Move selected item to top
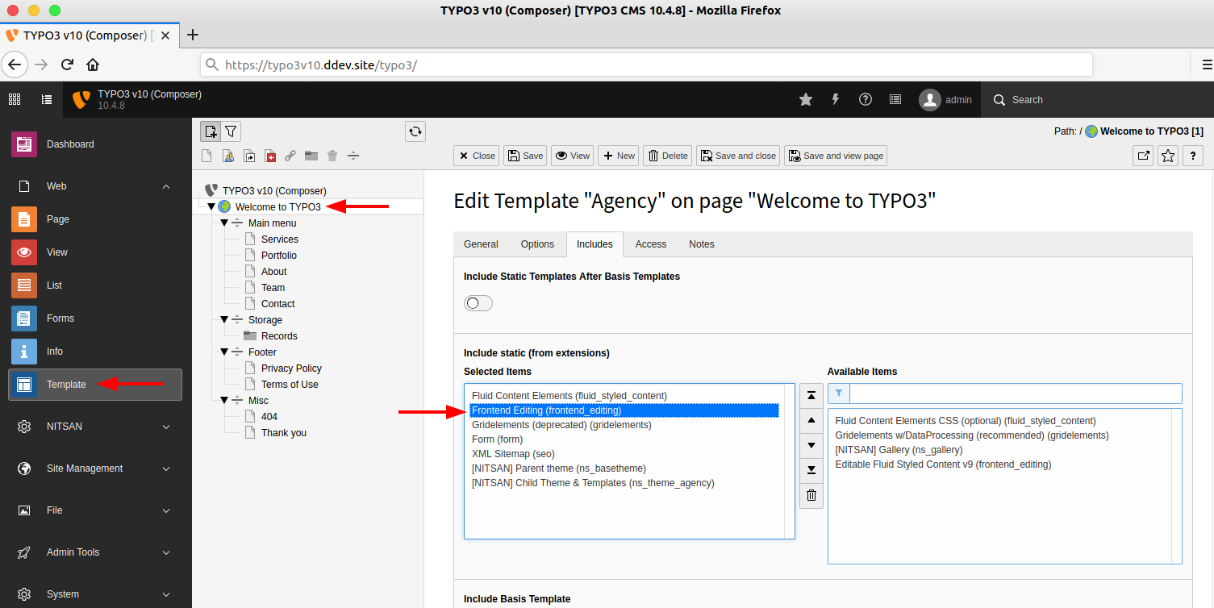This screenshot has width=1214, height=608. (x=811, y=395)
